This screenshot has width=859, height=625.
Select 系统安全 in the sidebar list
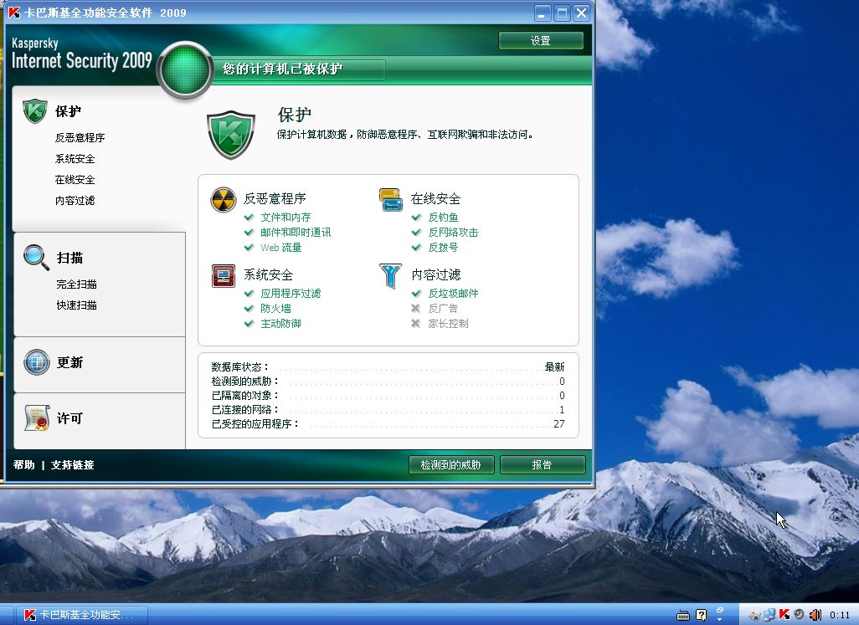[75, 159]
